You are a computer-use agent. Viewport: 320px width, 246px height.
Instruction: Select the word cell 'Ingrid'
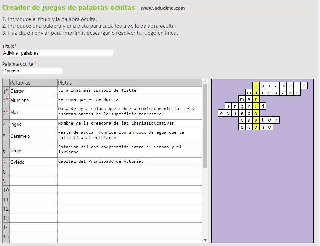(x=33, y=124)
